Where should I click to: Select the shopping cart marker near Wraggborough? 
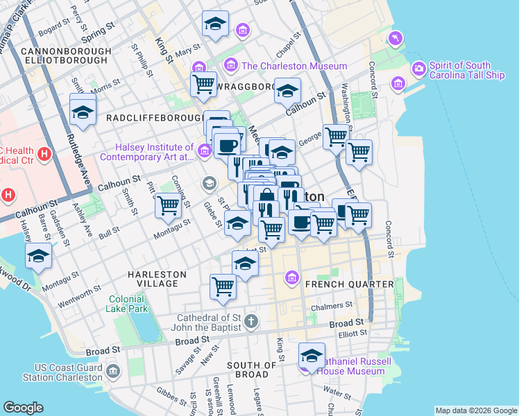click(203, 87)
